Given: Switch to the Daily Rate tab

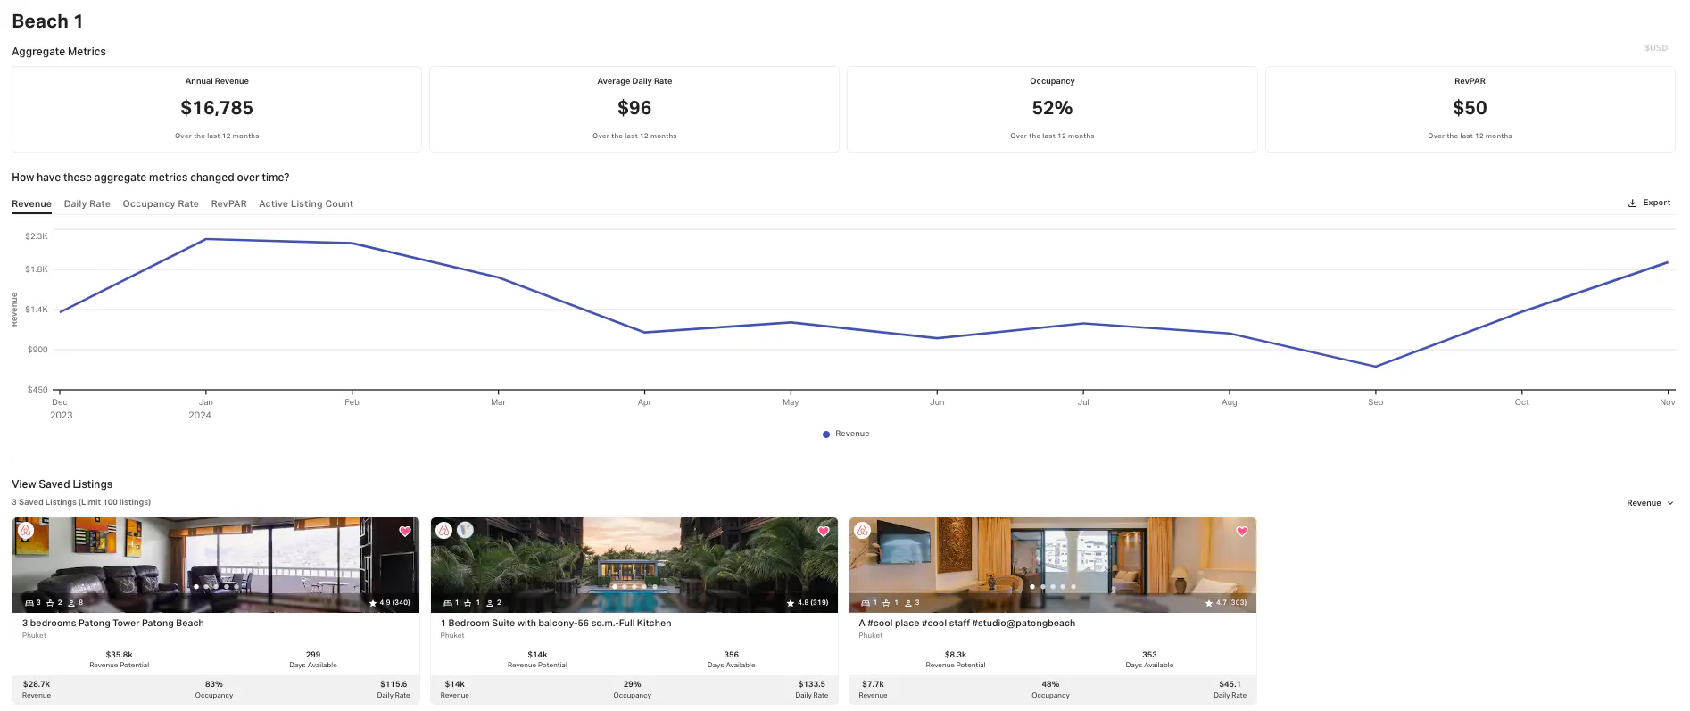Looking at the screenshot, I should tap(87, 204).
